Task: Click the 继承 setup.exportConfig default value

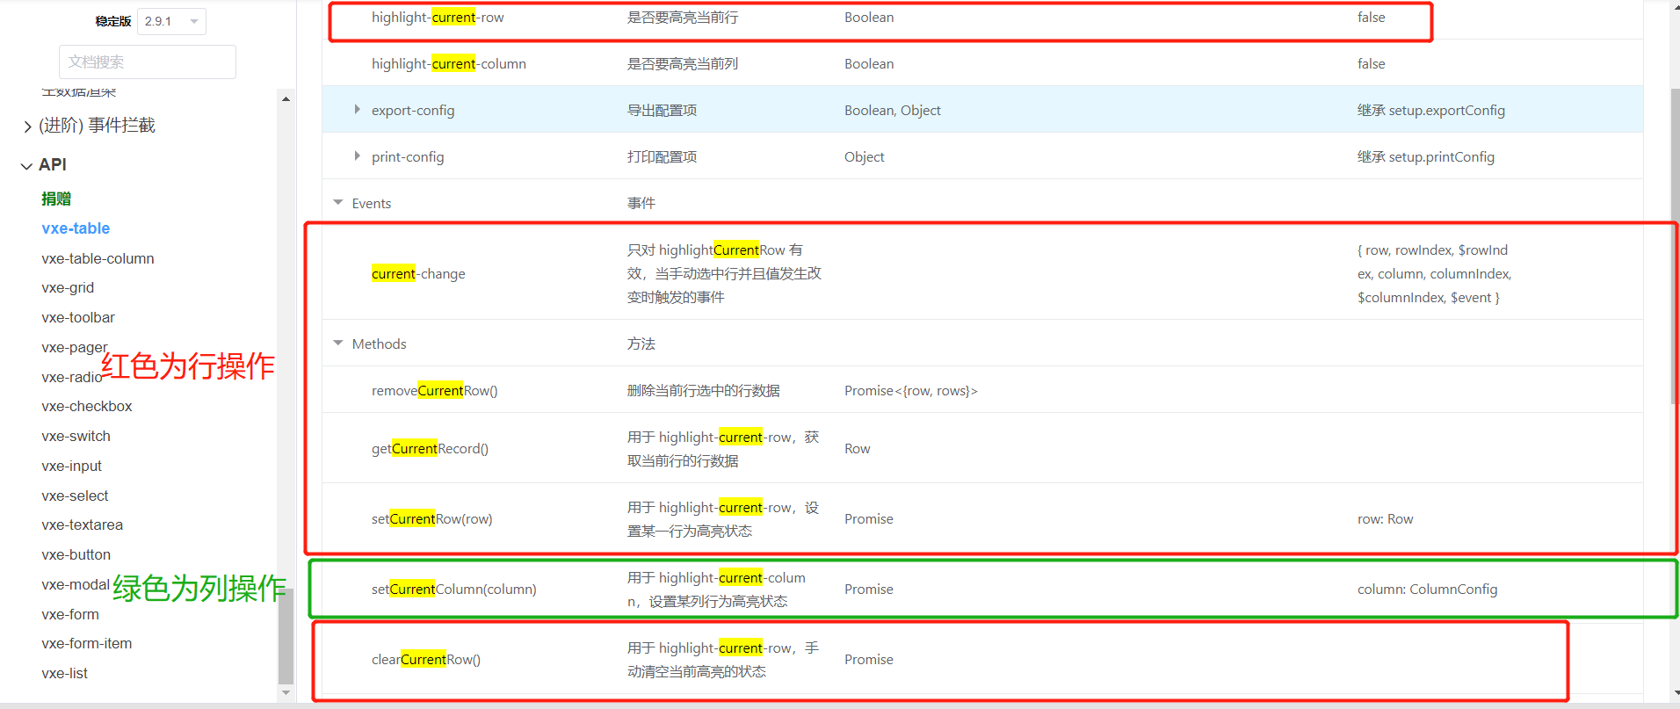Action: [1431, 111]
